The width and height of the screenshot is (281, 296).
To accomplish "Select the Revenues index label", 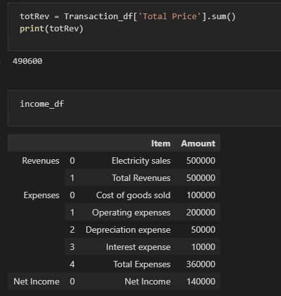I will point(41,160).
